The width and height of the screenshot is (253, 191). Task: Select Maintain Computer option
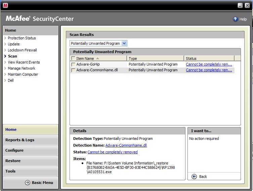(23, 74)
